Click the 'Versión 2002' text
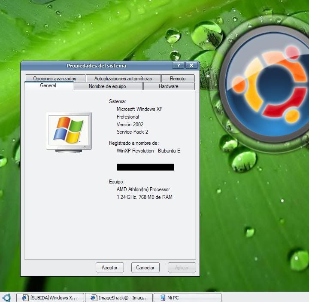The width and height of the screenshot is (309, 302). (x=130, y=125)
